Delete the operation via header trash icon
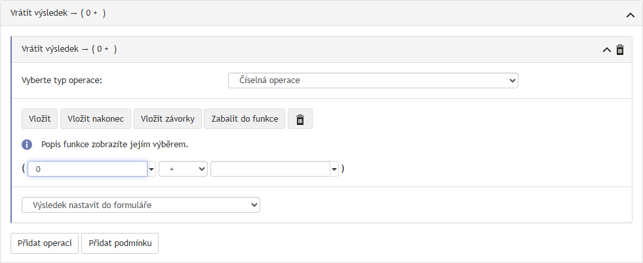643x263 pixels. coord(620,50)
